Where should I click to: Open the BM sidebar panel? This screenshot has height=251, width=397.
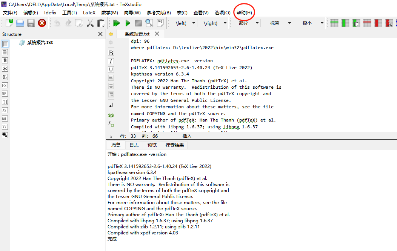point(5,119)
